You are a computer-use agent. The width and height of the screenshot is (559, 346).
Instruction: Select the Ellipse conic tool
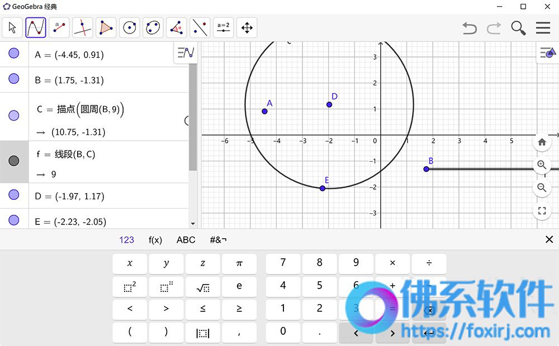(x=153, y=27)
